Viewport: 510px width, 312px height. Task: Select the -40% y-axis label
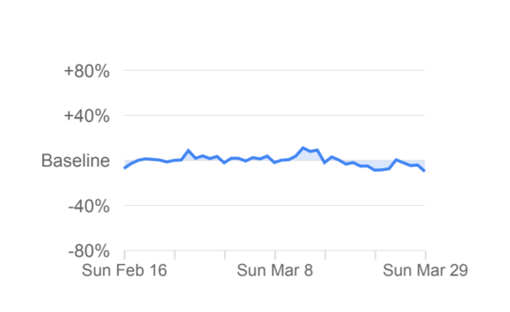[88, 206]
